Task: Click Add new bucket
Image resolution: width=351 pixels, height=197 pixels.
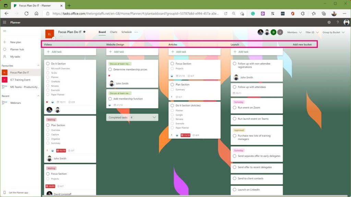Action: click(x=302, y=44)
